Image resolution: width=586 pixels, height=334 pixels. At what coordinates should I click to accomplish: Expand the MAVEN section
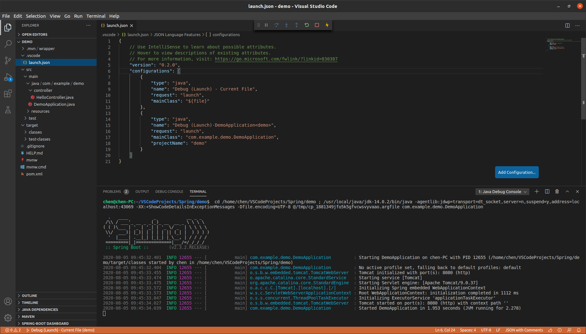56,317
